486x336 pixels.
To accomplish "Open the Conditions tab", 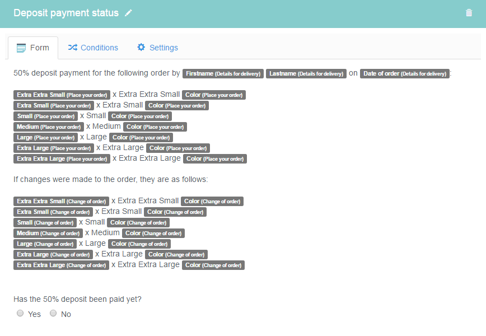I will click(93, 48).
